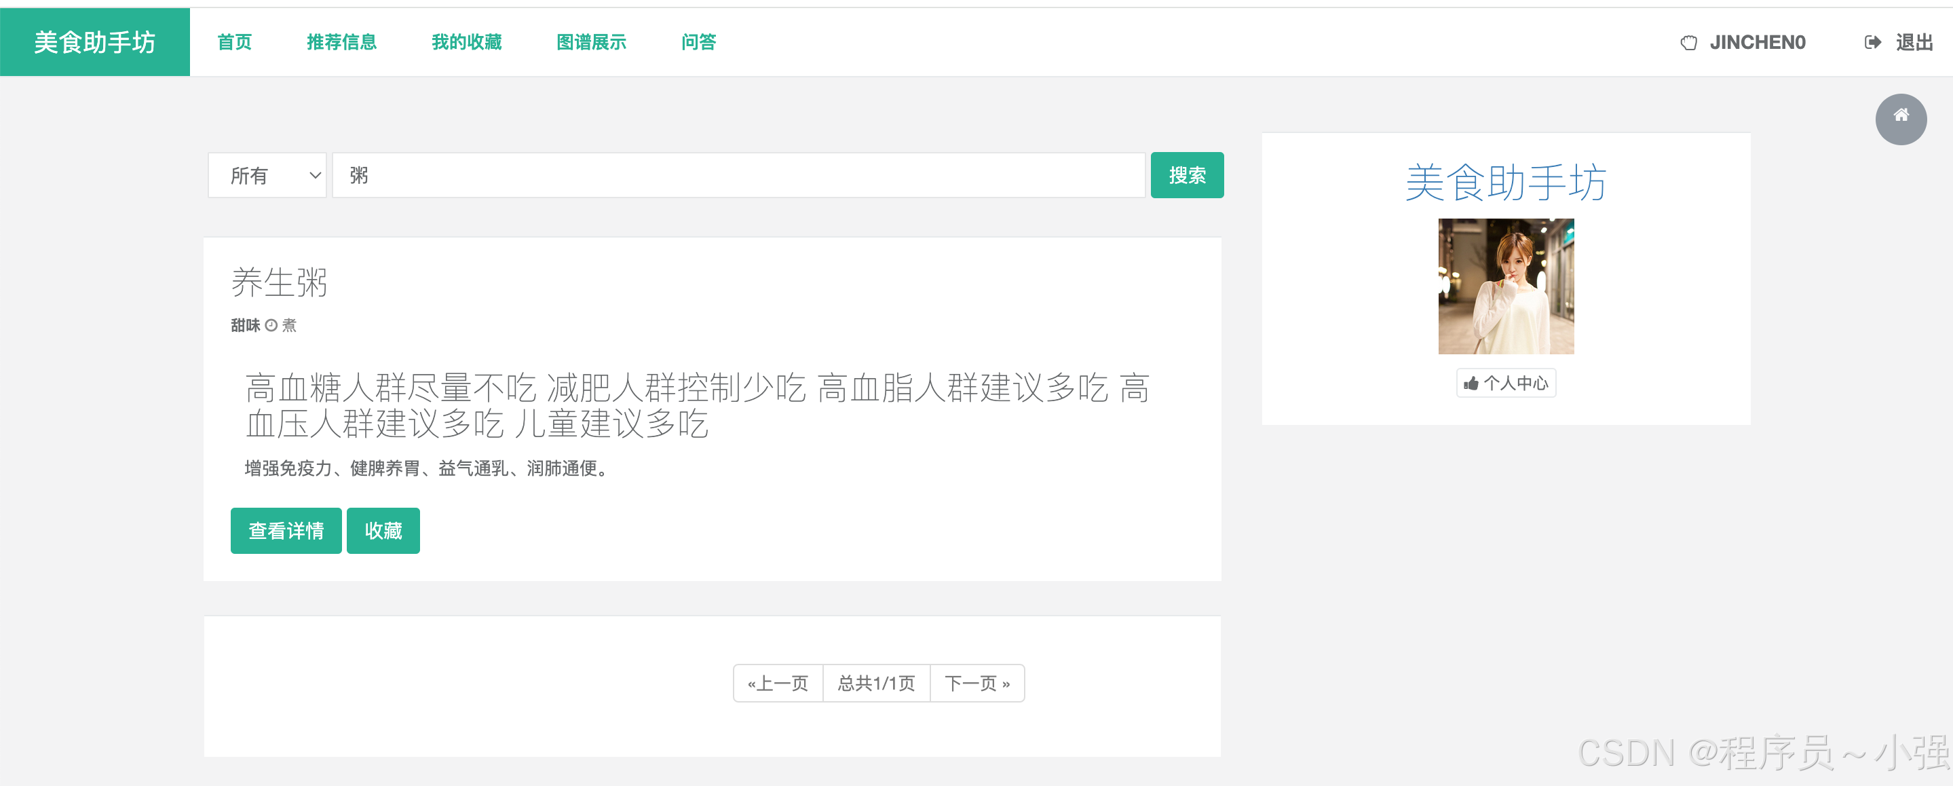Go to previous page «上一页
The image size is (1953, 786).
coord(778,683)
